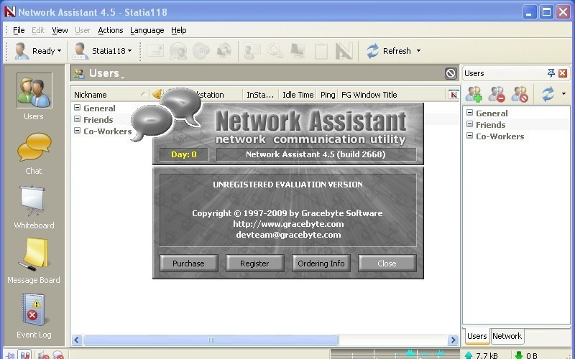This screenshot has height=359, width=575.
Task: Click the Refresh arrows icon in main toolbar
Action: (x=372, y=51)
